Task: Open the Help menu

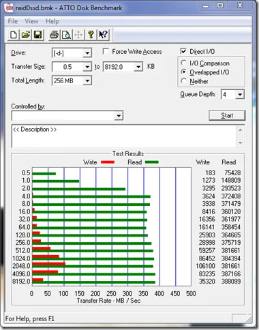Action: click(x=52, y=21)
